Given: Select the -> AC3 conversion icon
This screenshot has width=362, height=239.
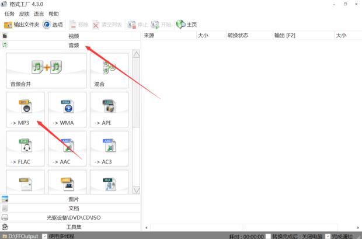Looking at the screenshot, I should point(108,148).
